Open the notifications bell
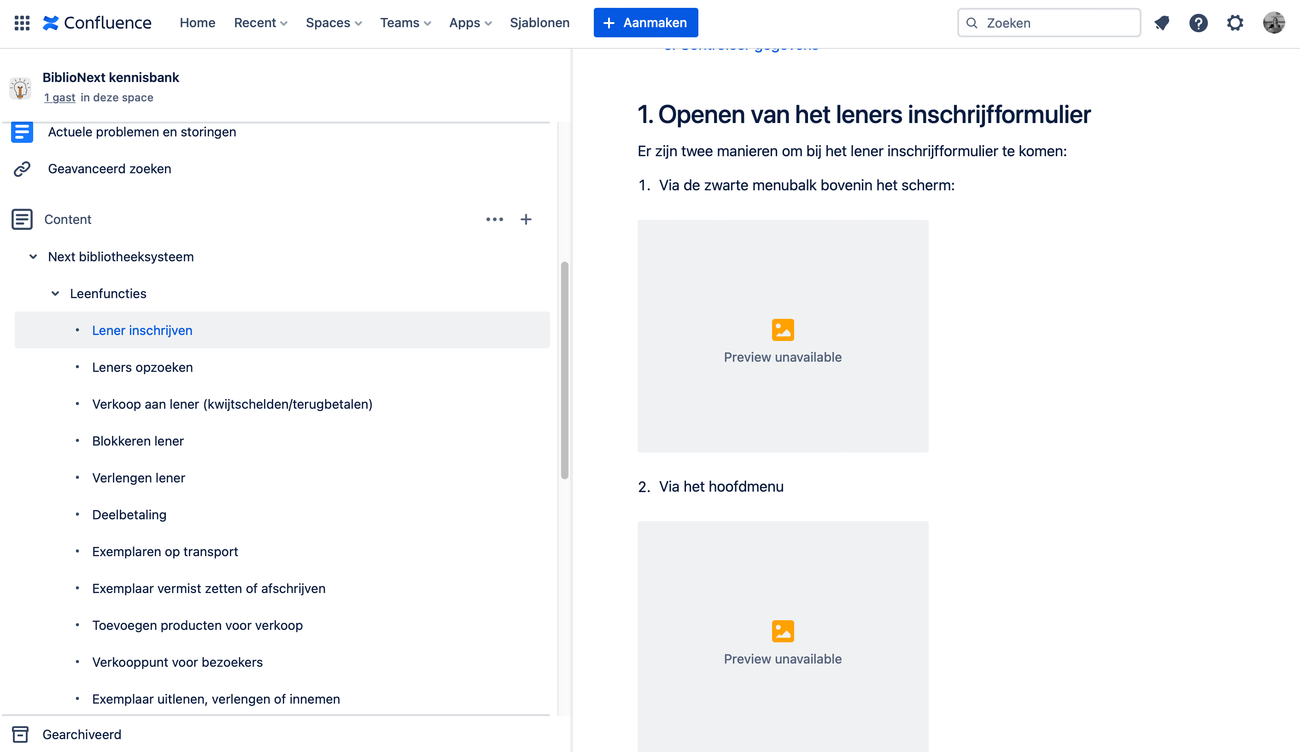Viewport: 1300px width, 752px height. (x=1162, y=23)
